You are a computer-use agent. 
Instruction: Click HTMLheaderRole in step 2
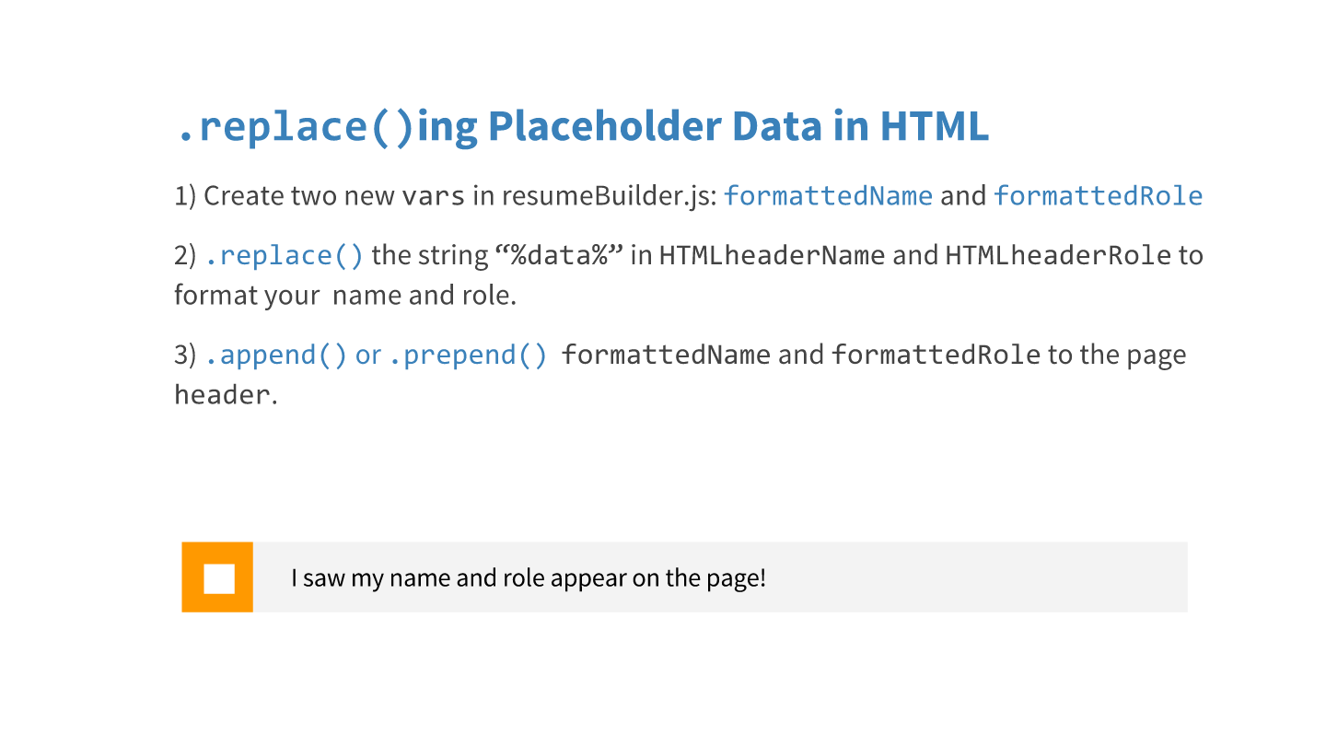pyautogui.click(x=1058, y=255)
